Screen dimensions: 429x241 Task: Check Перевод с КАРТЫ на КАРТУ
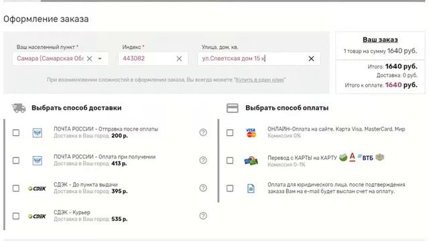point(230,161)
